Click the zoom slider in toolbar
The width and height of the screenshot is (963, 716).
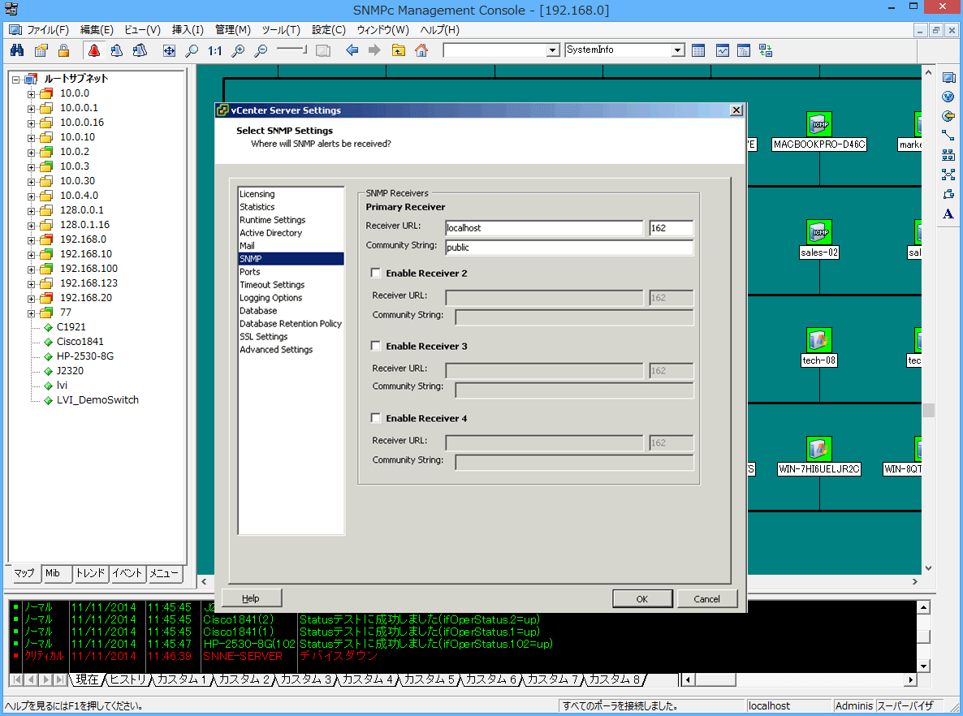[x=291, y=50]
